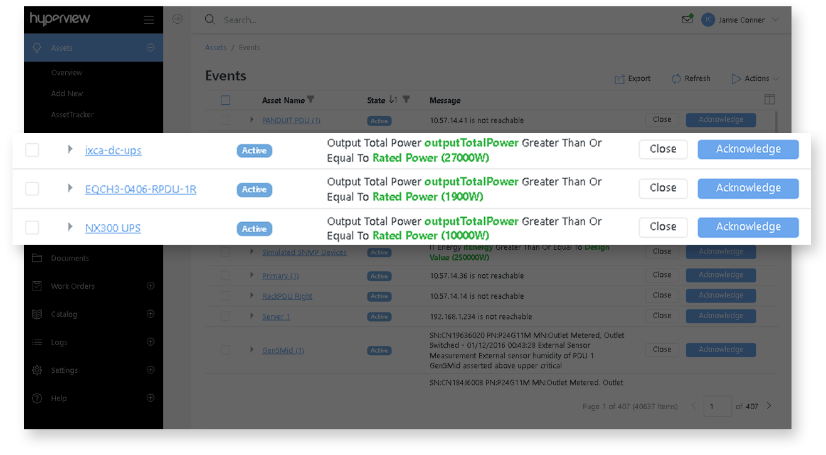Acknowledge the ixca-dc-ups event
Viewport: 826px width, 455px height.
coord(748,149)
